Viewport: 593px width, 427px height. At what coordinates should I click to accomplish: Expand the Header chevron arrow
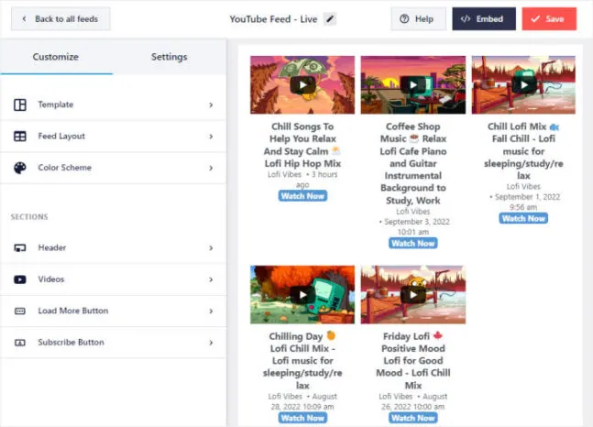click(211, 247)
